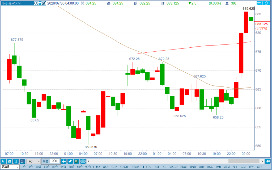
Task: Enable the BW indicator
Action: tap(251, 167)
